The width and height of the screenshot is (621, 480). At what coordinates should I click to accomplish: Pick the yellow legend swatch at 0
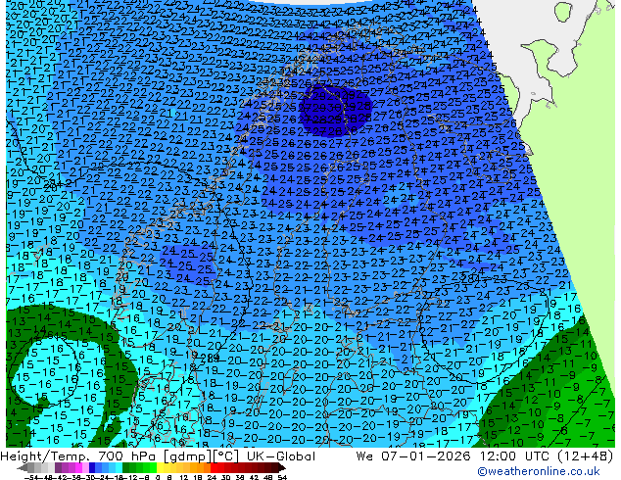tap(161, 467)
